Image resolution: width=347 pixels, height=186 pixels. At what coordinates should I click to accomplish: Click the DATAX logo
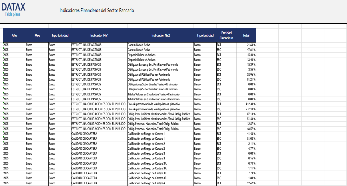click(13, 6)
